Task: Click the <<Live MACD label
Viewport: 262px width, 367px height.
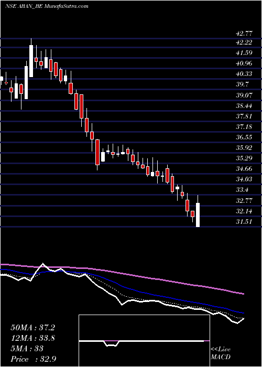Action: [x=221, y=353]
